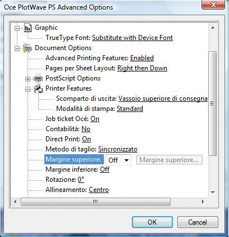Click the Printer Features icon
This screenshot has width=229, height=237.
pyautogui.click(x=38, y=88)
